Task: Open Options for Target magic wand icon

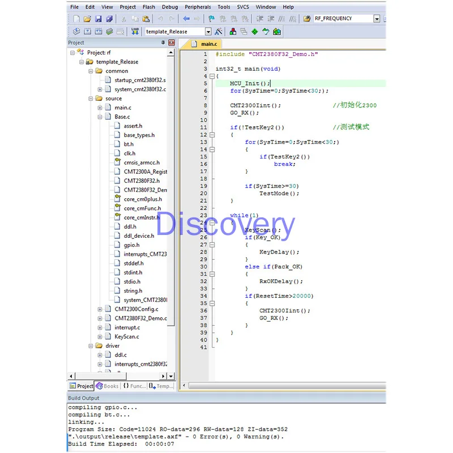Action: [x=219, y=32]
